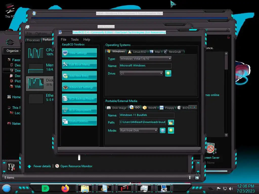Open the EasyBCD File menu
Screen dimensions: 259x194
[63, 39]
